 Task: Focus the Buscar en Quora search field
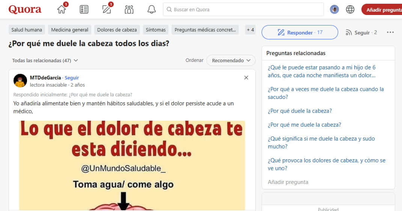[243, 9]
